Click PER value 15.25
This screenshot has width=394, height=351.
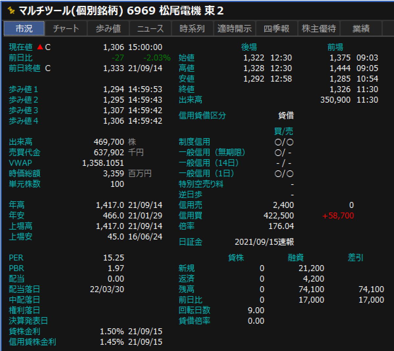114,258
